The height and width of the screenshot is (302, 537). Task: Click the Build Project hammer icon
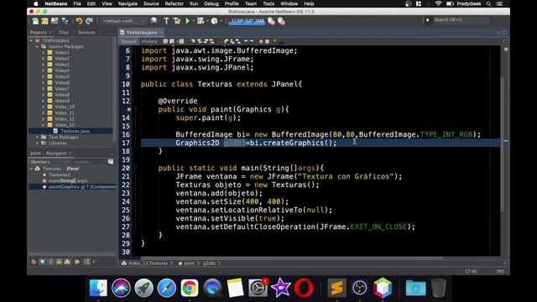pyautogui.click(x=166, y=21)
